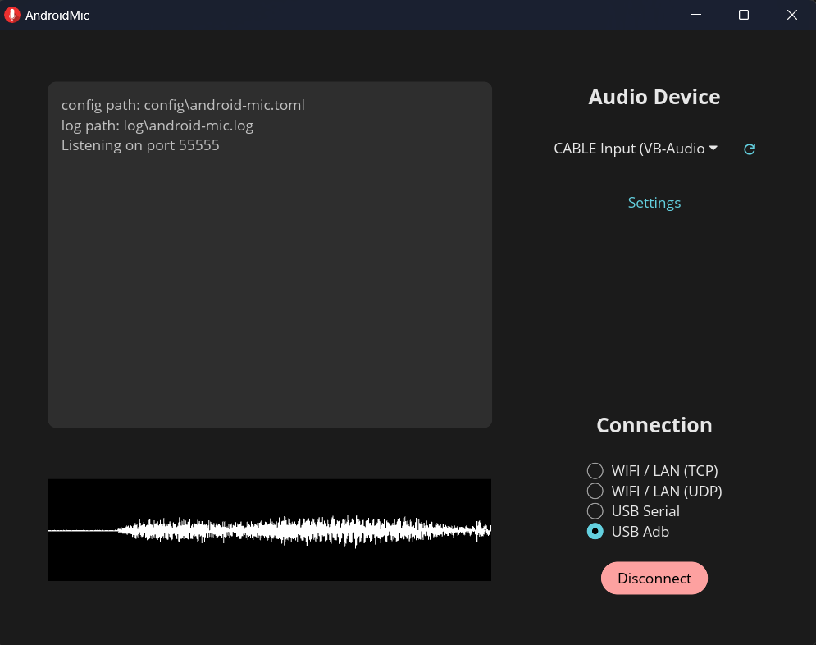816x645 pixels.
Task: Click the log message area
Action: pos(270,253)
